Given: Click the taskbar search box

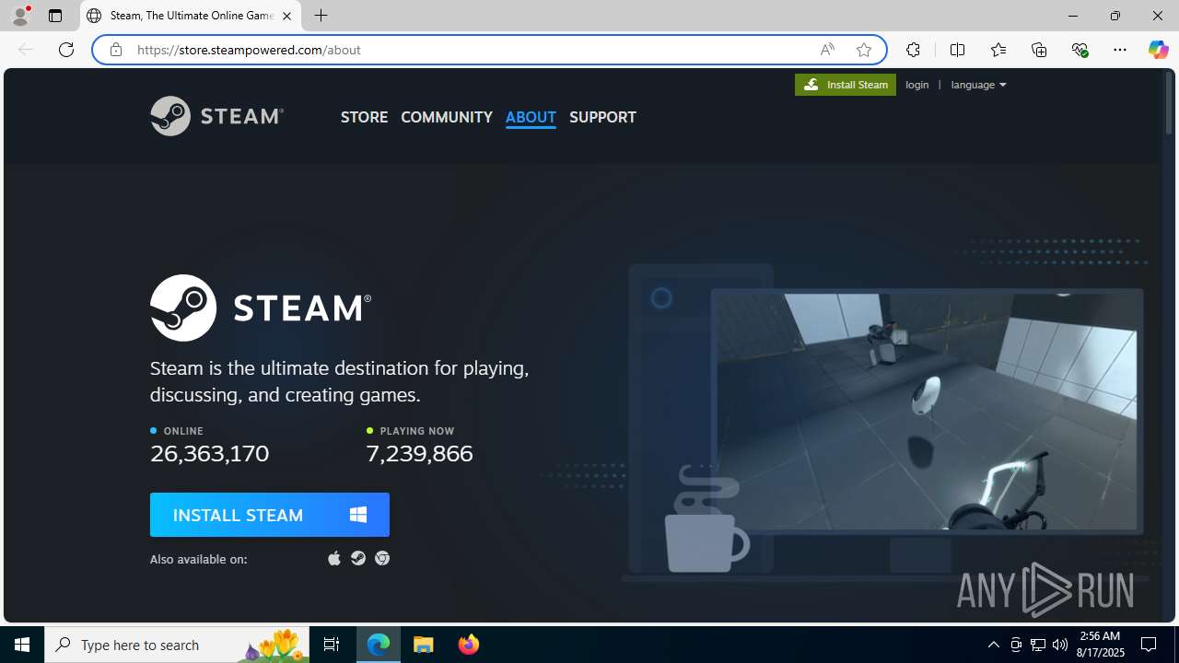Looking at the screenshot, I should 177,645.
